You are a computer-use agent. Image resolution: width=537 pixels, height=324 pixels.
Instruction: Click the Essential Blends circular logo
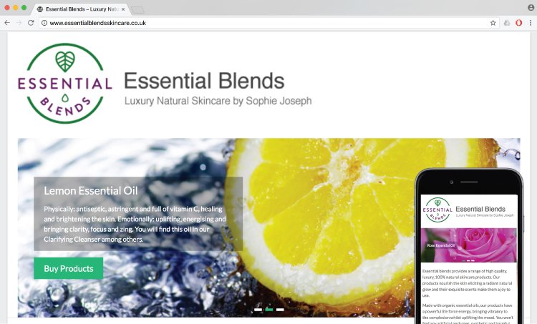click(65, 83)
